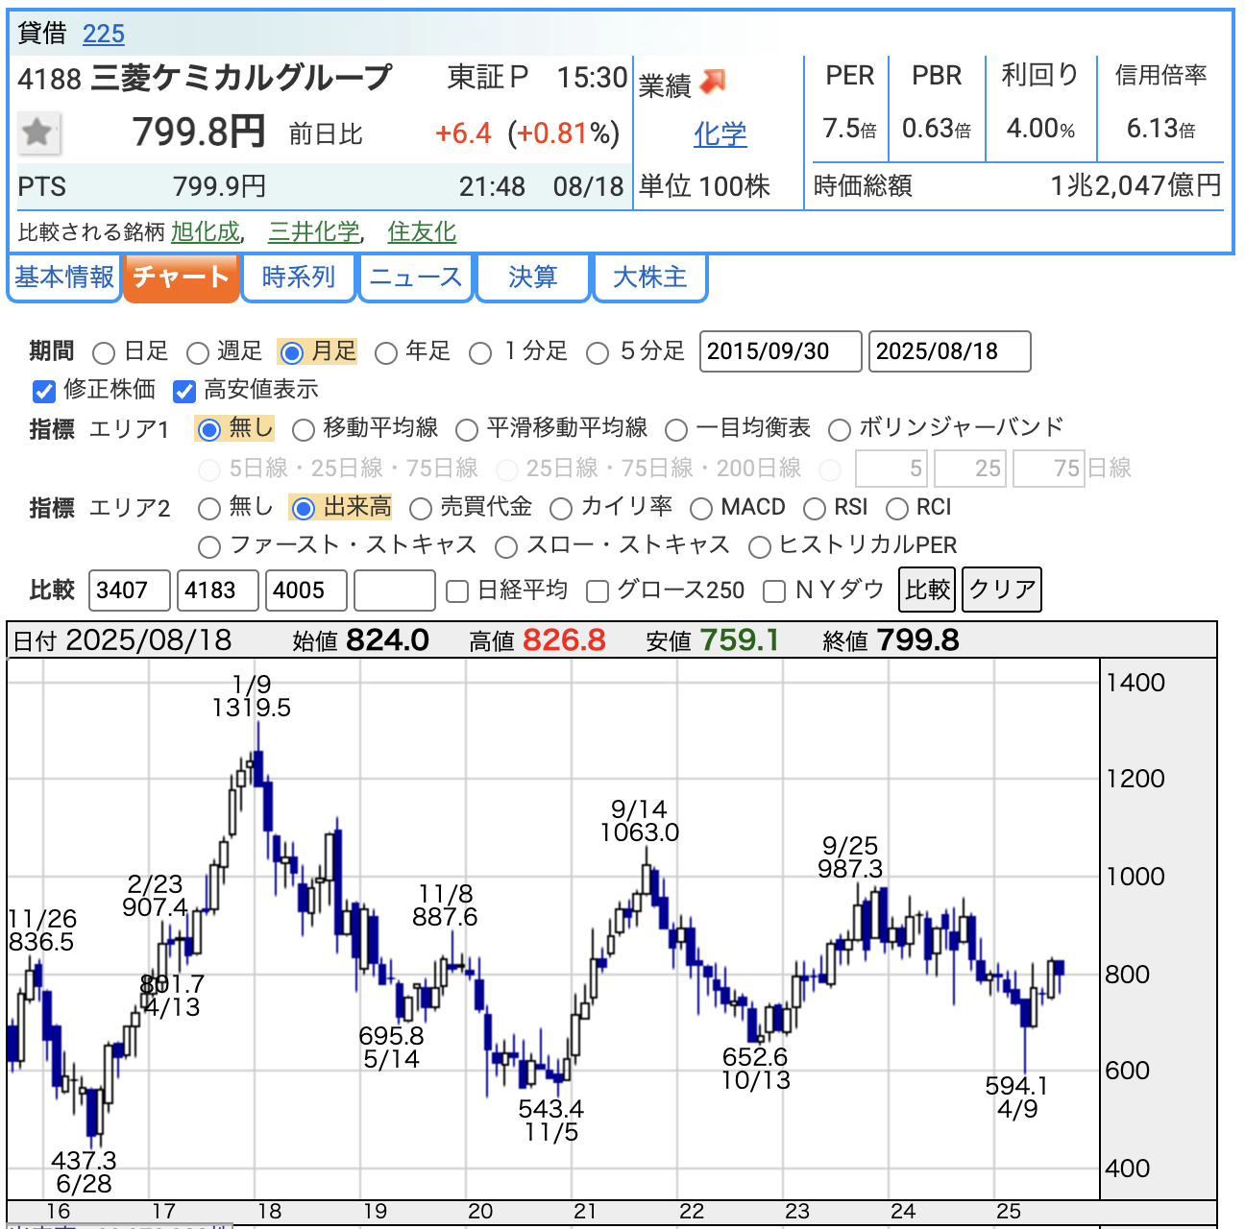
Task: Select the ボリンジャーバンド radio button
Action: coord(840,429)
